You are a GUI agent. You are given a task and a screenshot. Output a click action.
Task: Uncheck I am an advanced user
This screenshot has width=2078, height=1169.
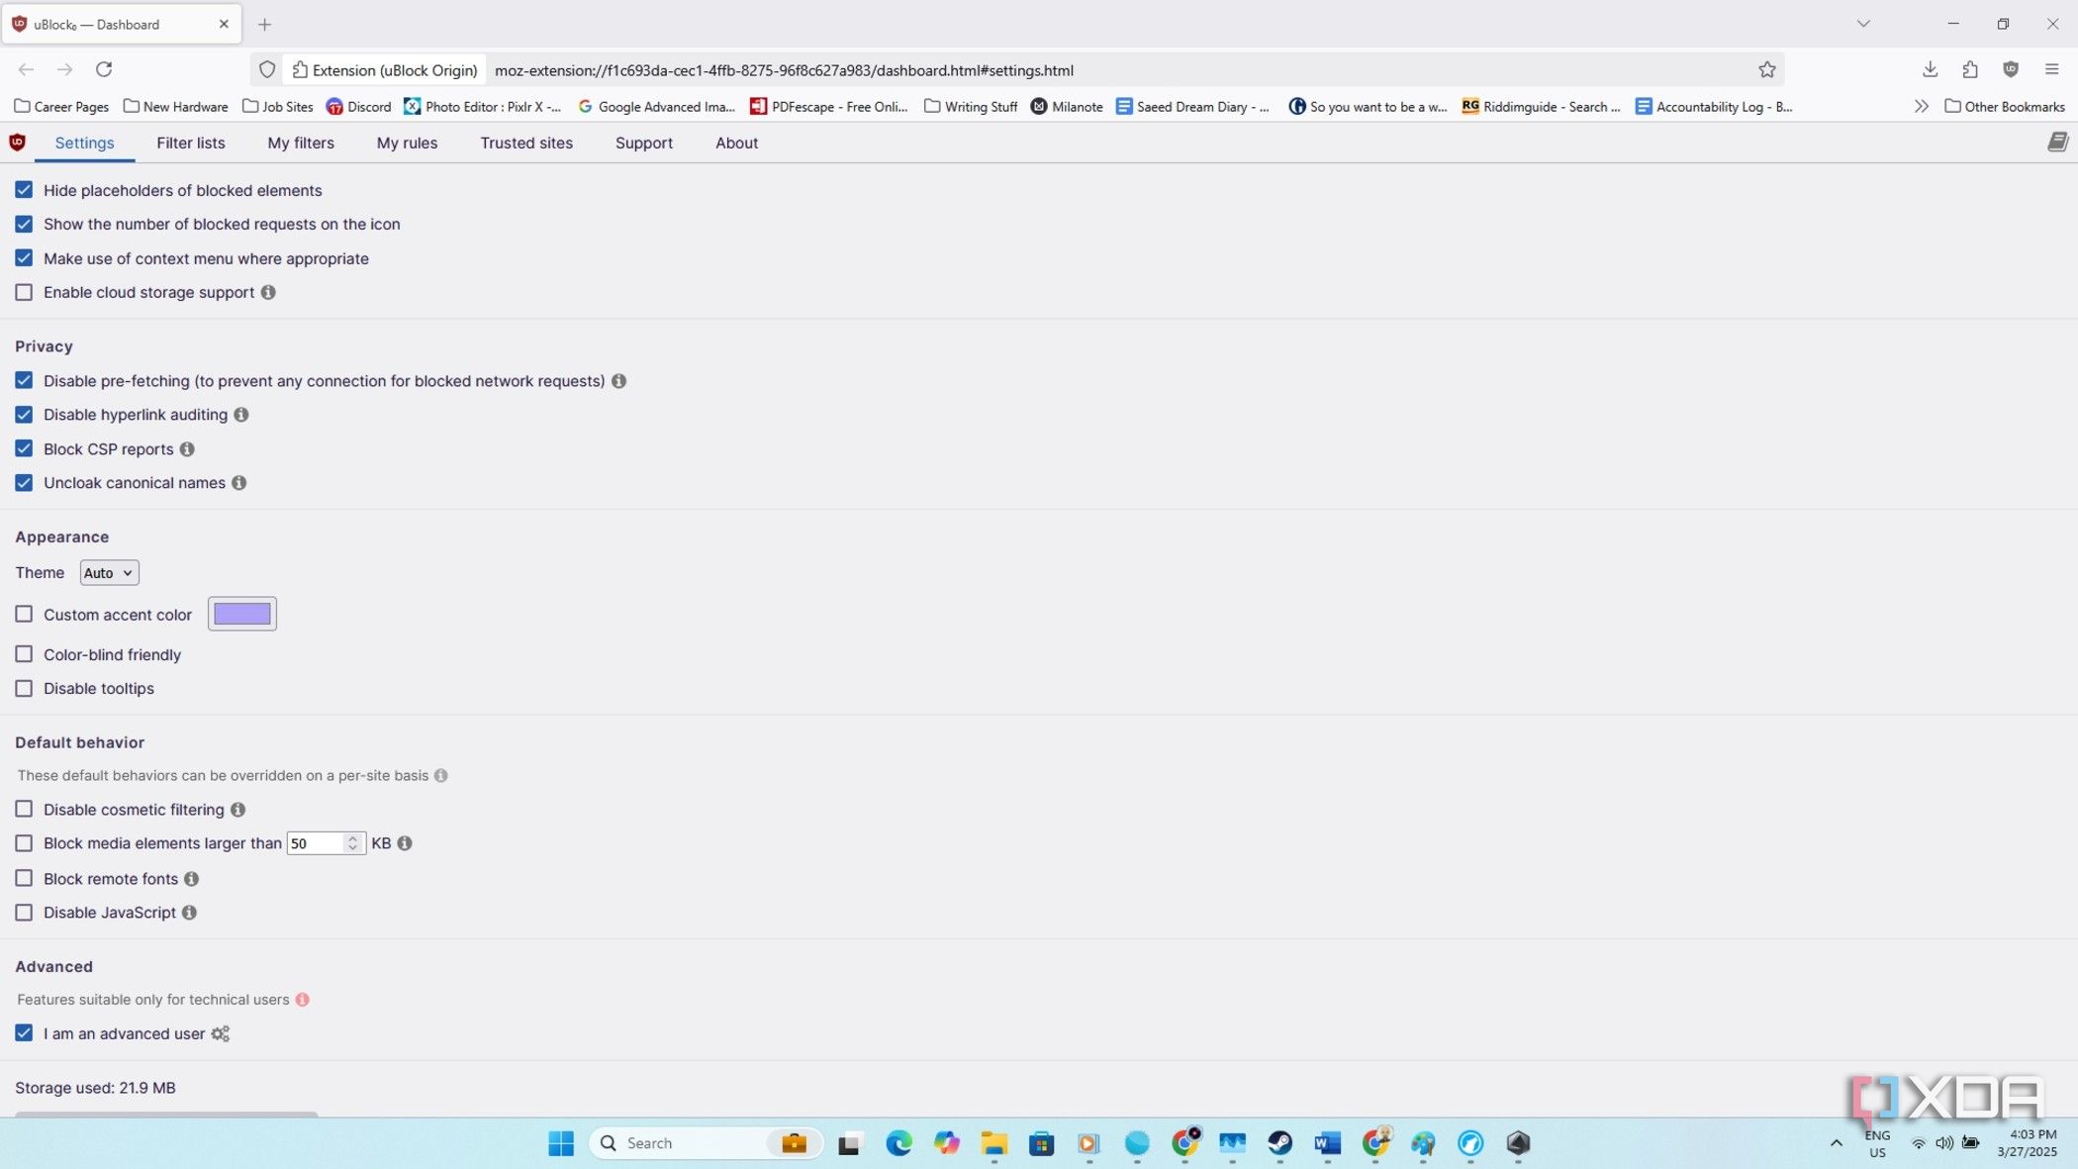click(x=24, y=1033)
